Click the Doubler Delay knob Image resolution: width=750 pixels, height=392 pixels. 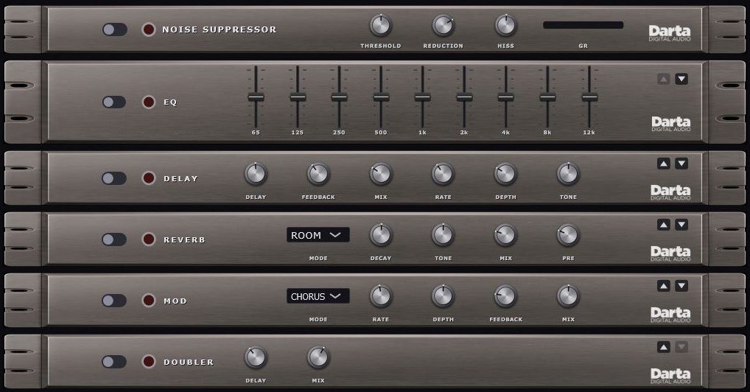coord(256,358)
